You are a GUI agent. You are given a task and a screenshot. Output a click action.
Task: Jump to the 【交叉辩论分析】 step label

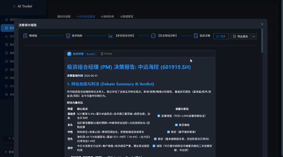(x=167, y=36)
